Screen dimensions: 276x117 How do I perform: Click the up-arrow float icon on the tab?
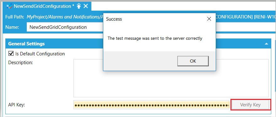pyautogui.click(x=79, y=6)
